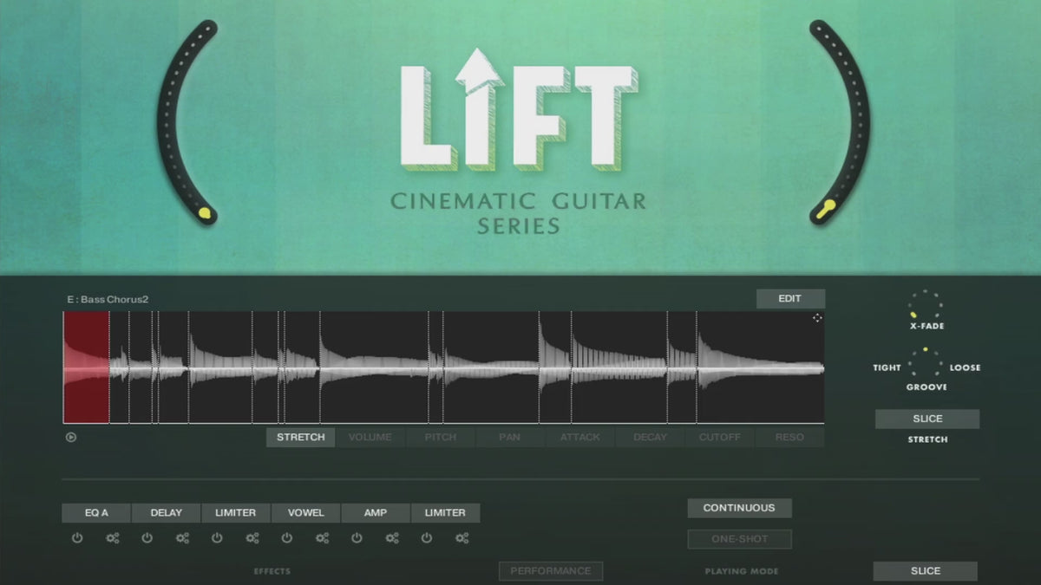Click the move crosshair icon in waveform corner
This screenshot has width=1041, height=585.
click(x=816, y=318)
